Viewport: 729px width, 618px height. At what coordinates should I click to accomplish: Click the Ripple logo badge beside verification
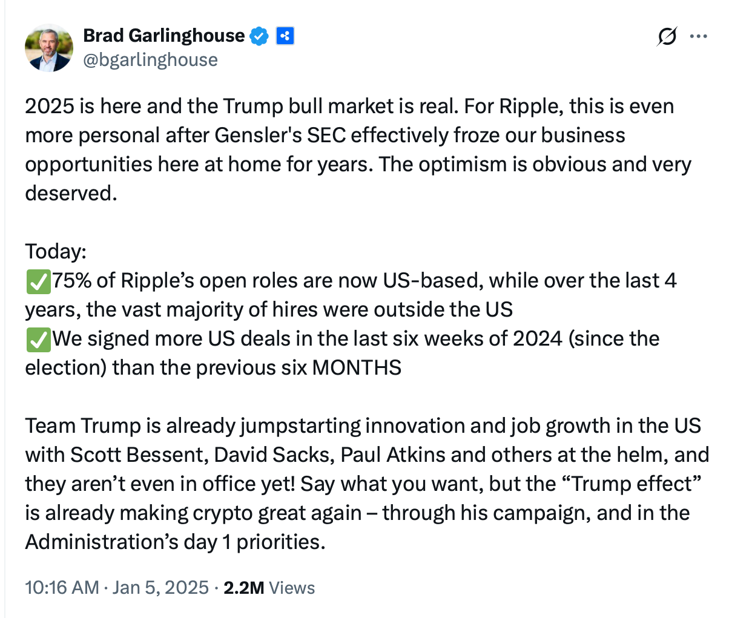pyautogui.click(x=285, y=36)
